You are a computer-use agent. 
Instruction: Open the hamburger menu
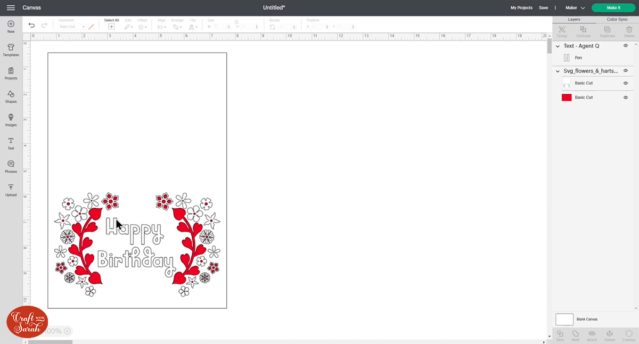click(11, 7)
